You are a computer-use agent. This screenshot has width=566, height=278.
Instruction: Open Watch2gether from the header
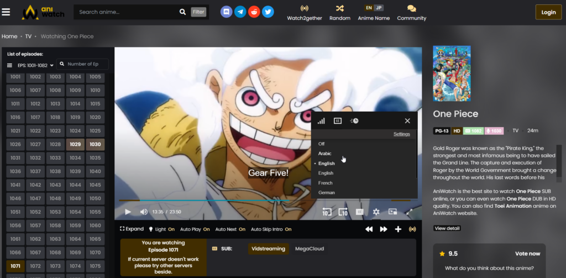[305, 13]
